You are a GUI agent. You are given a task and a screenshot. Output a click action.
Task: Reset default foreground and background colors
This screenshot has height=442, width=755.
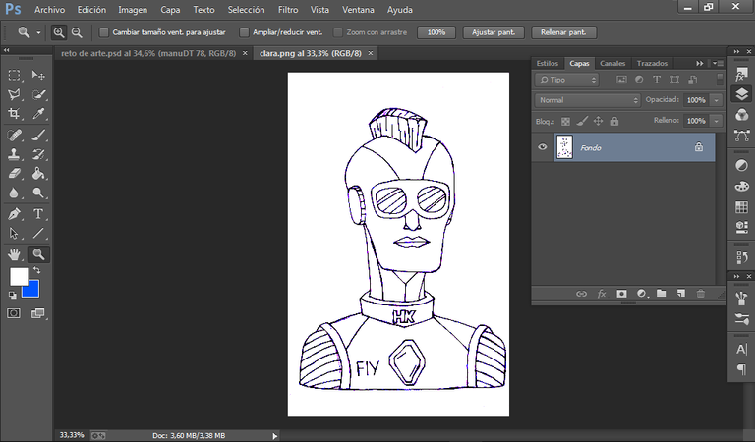pos(13,295)
